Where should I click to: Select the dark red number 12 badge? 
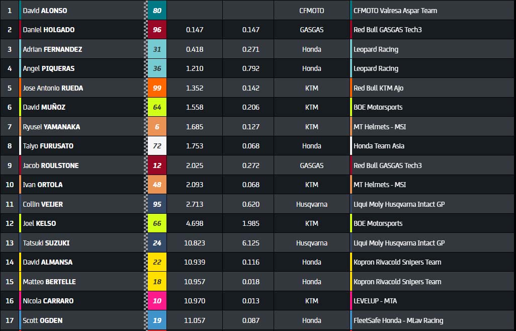[157, 165]
